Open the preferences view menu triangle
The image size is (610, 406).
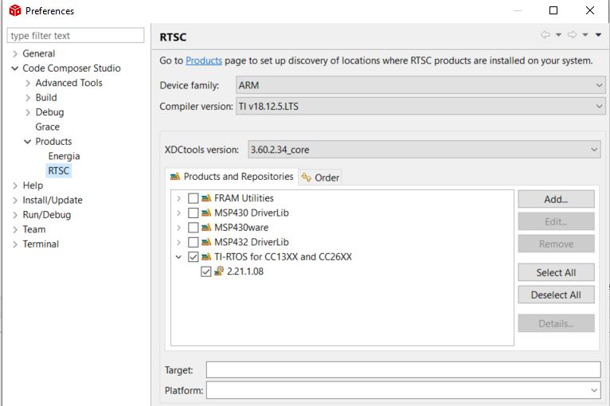[x=598, y=35]
